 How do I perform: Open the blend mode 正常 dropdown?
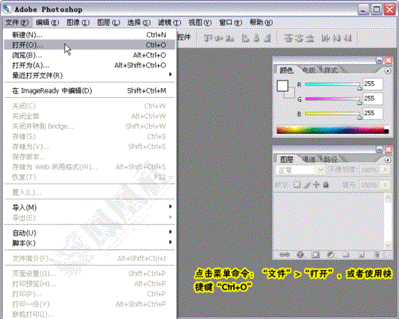[x=300, y=170]
